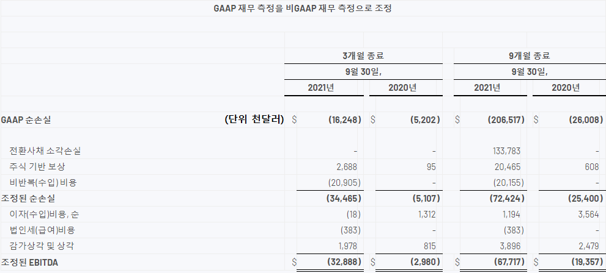Select the 1,978 depreciation cell

click(x=347, y=246)
